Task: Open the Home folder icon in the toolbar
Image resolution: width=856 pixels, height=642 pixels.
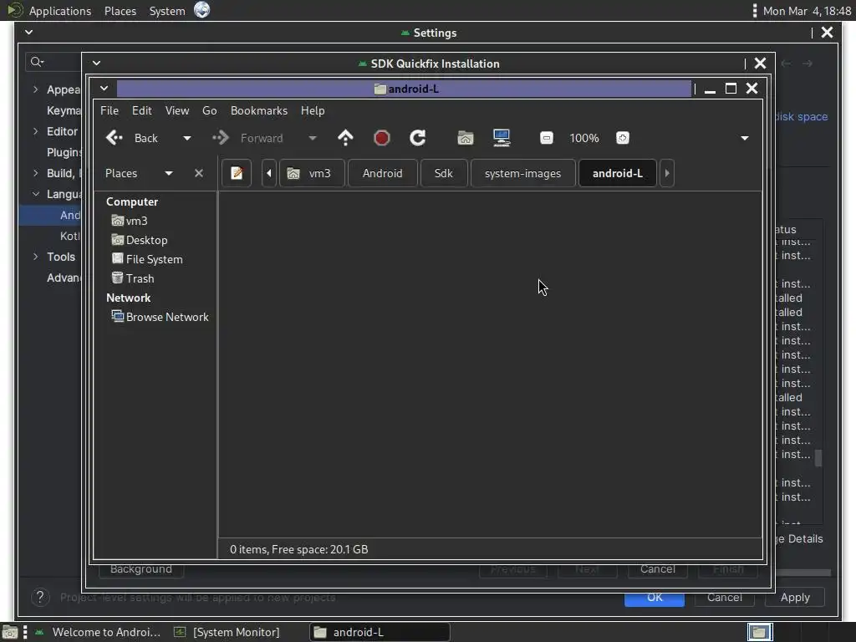Action: [x=465, y=138]
